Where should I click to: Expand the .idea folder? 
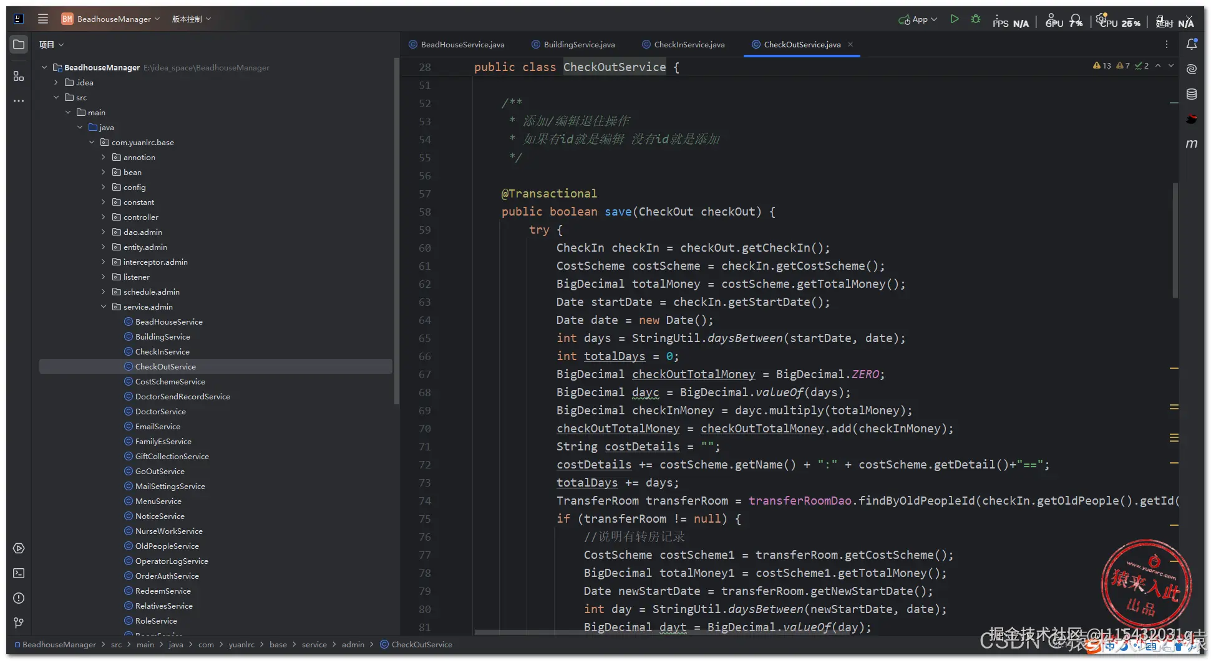tap(56, 82)
